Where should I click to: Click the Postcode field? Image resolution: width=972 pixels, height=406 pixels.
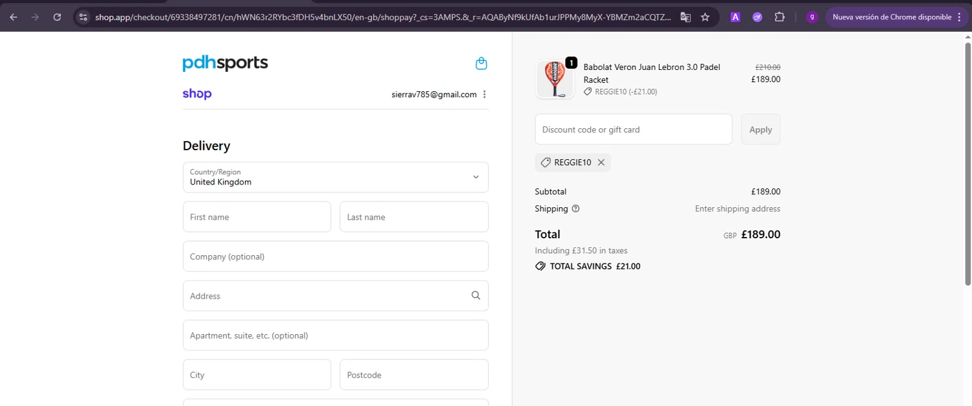(x=414, y=375)
